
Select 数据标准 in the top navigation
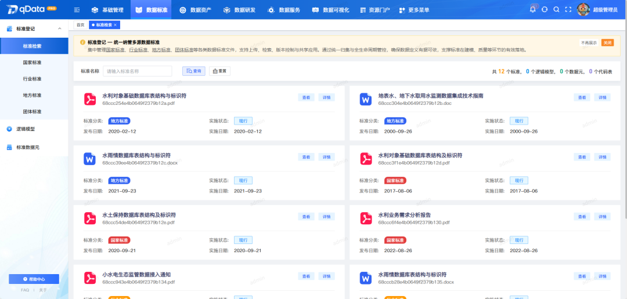tap(152, 10)
